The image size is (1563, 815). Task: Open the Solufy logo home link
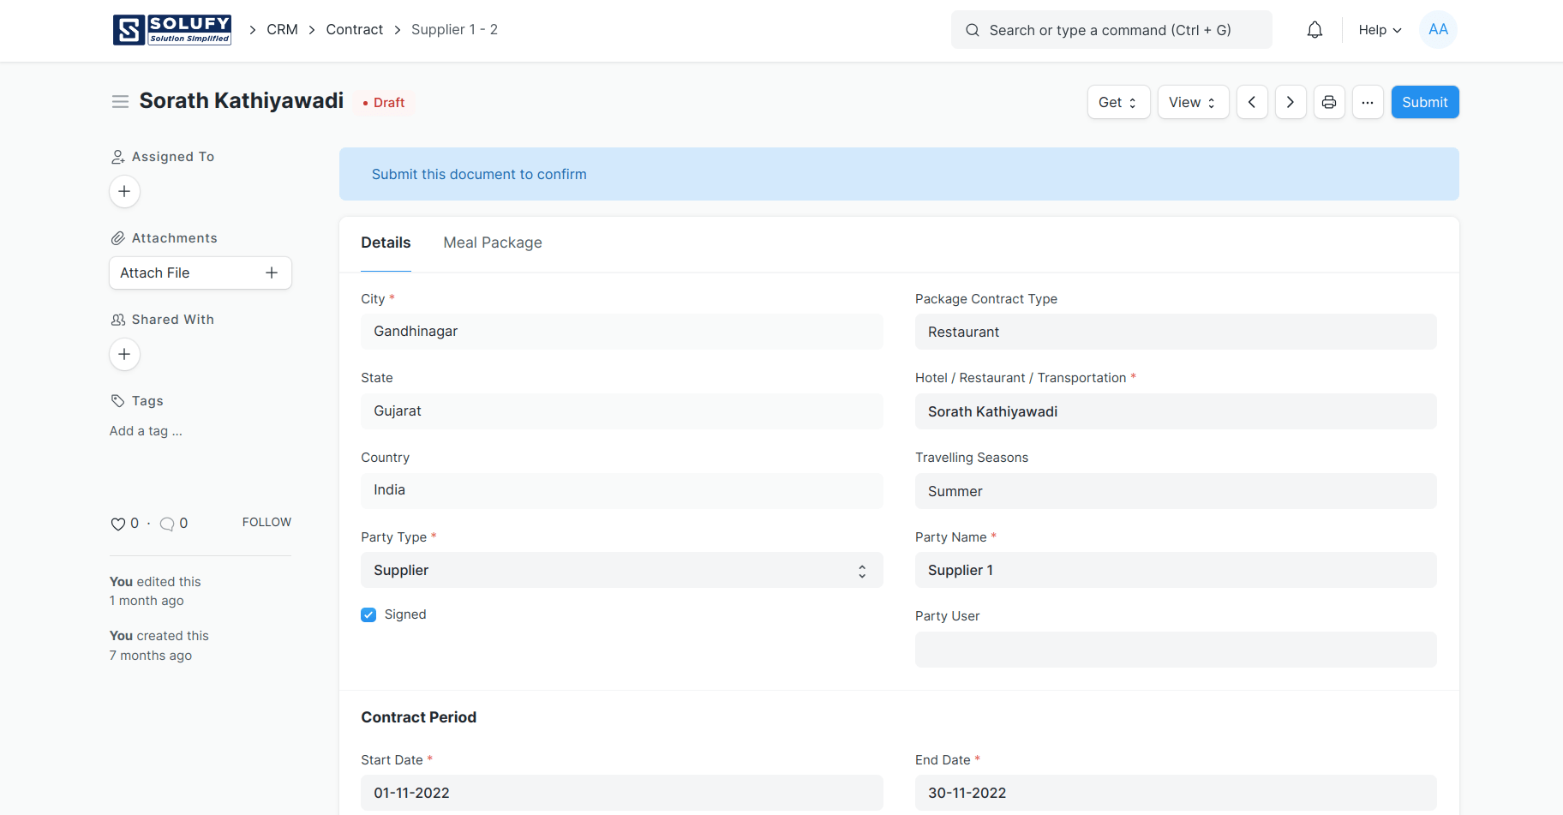[x=172, y=30]
